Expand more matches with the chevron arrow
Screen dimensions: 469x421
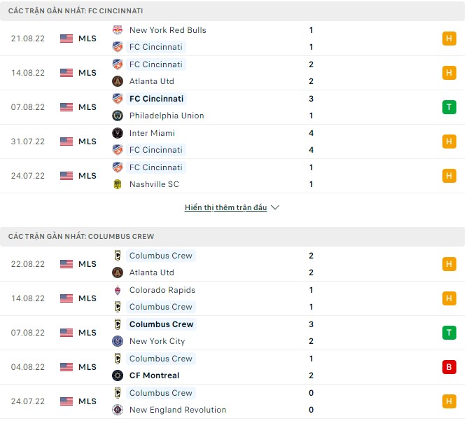[275, 208]
